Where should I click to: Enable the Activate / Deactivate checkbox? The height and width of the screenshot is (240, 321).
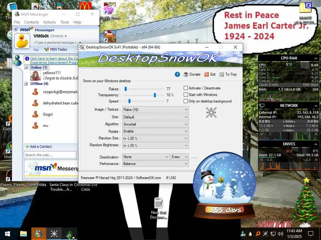tap(186, 88)
